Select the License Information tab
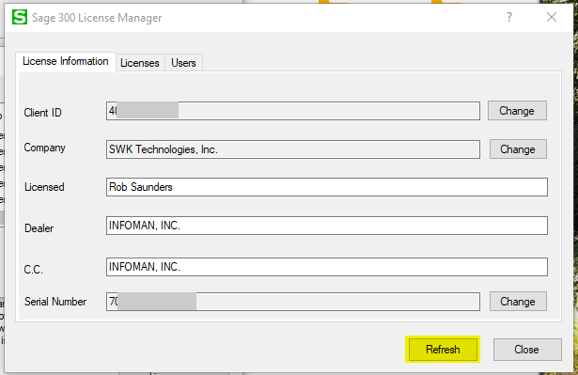 tap(66, 61)
